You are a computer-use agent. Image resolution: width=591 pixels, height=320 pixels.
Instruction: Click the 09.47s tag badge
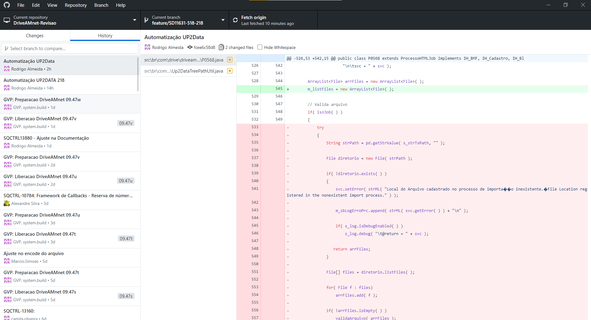(126, 296)
